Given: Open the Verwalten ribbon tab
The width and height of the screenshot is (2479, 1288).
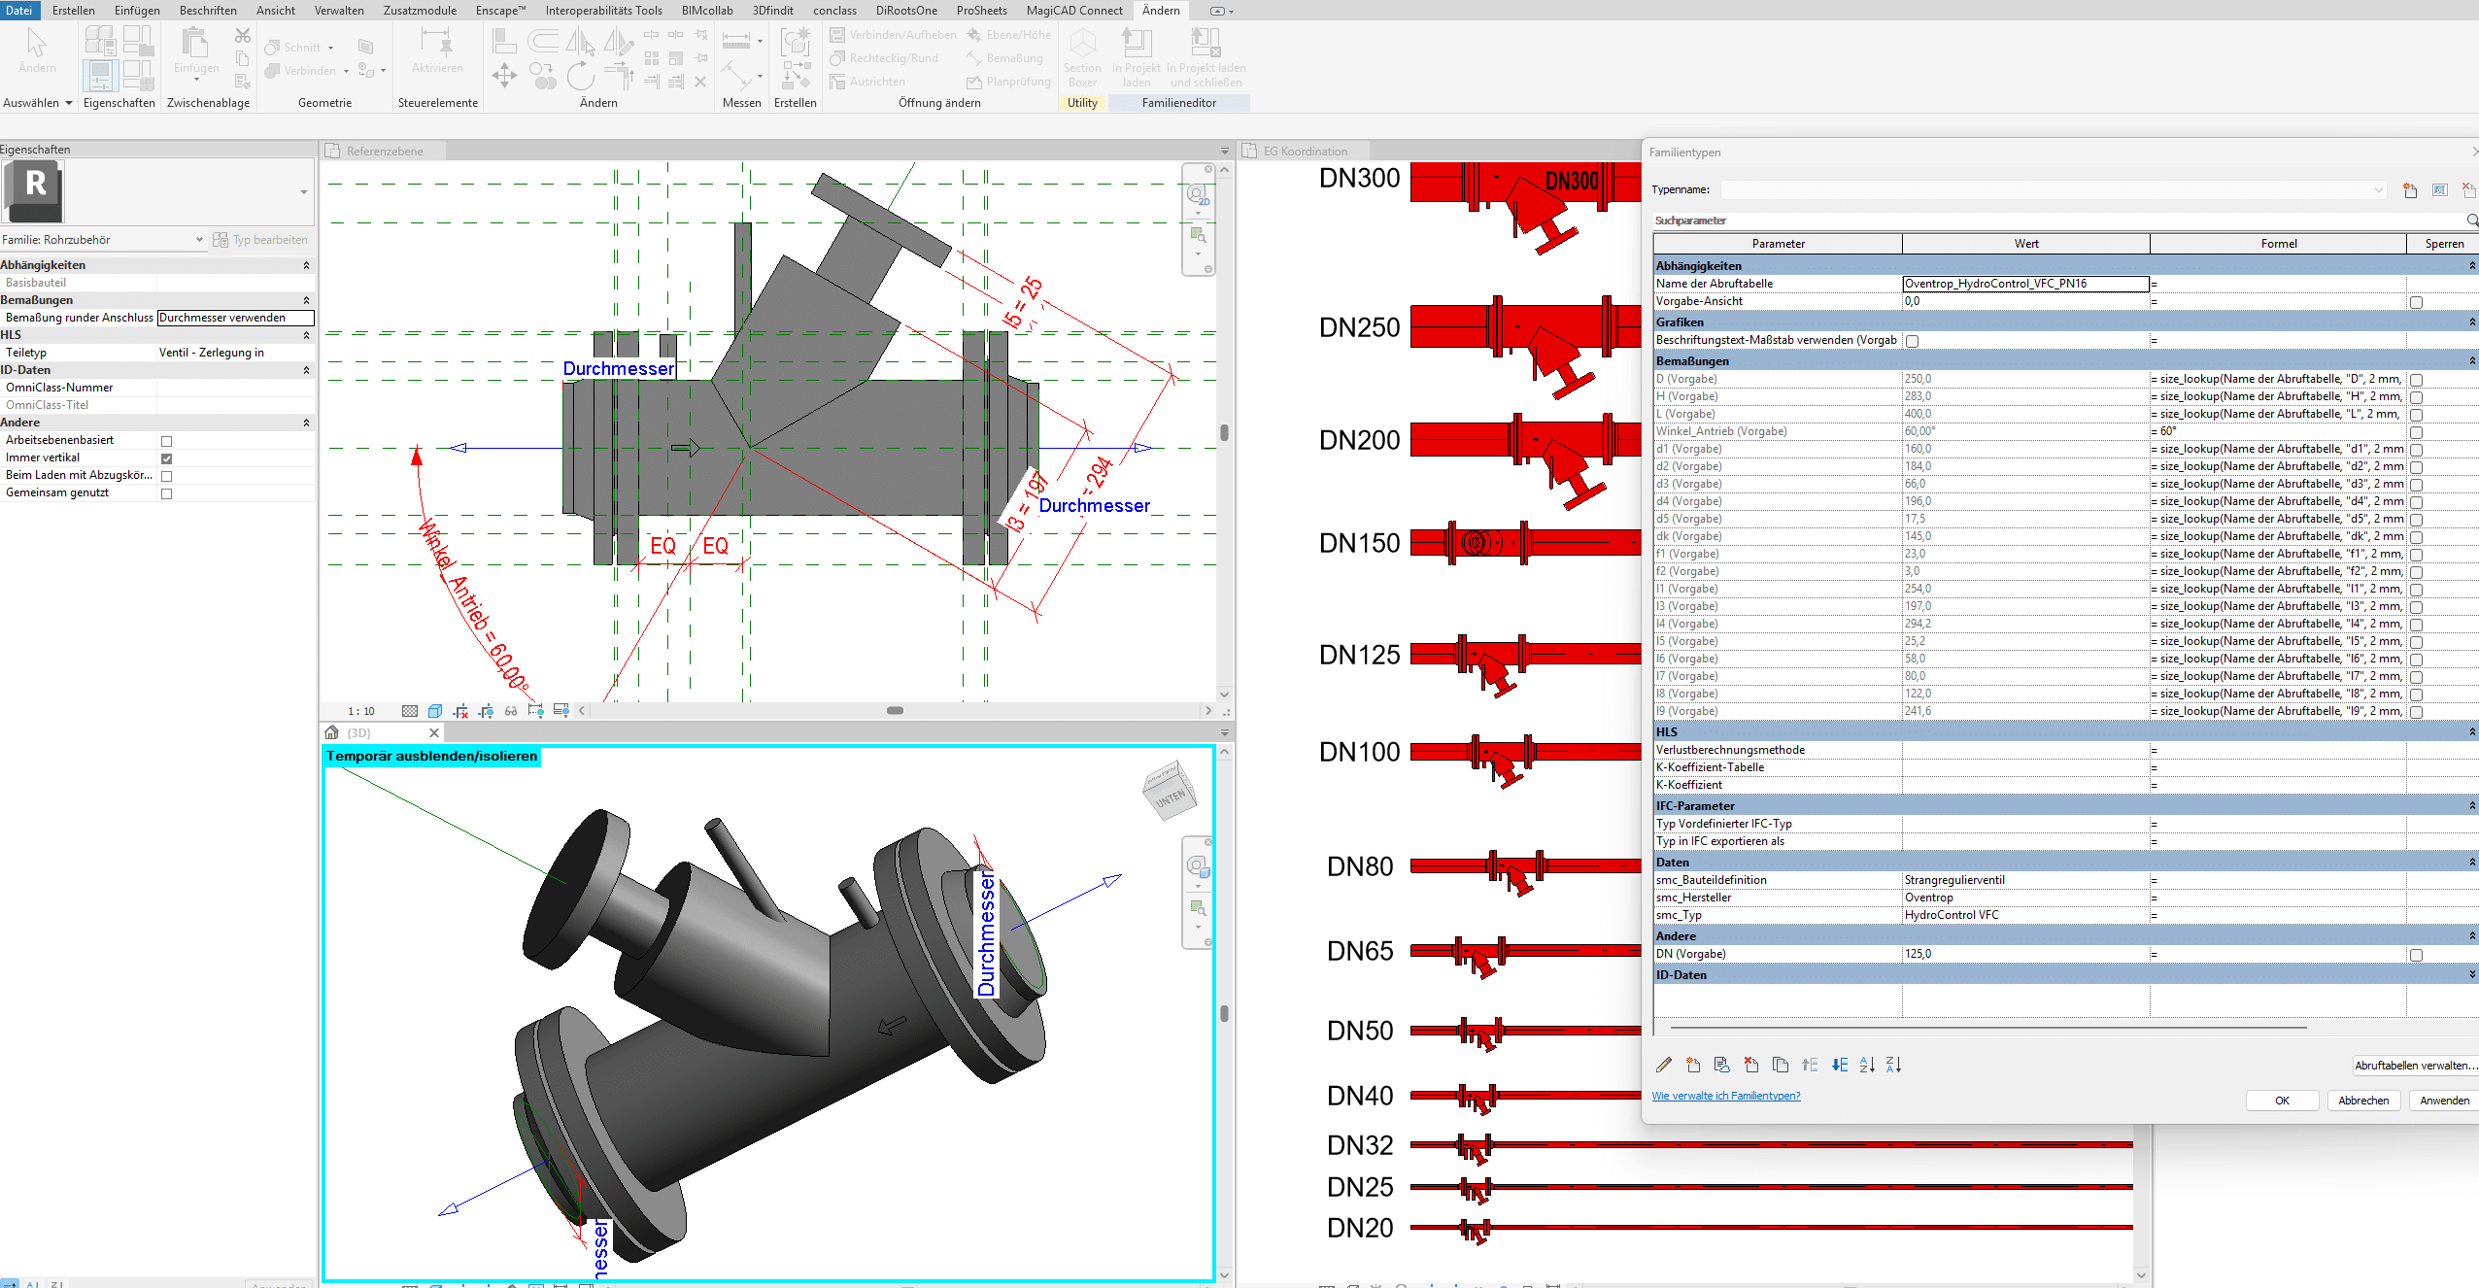Looking at the screenshot, I should pos(339,11).
